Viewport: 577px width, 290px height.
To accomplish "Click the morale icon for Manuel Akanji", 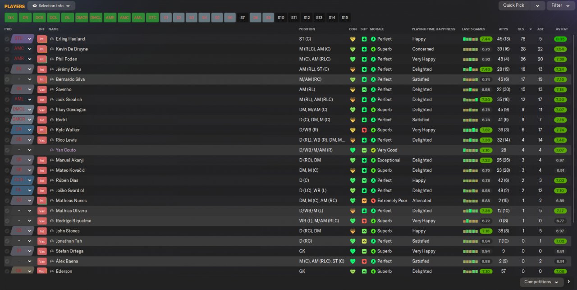I will point(373,160).
